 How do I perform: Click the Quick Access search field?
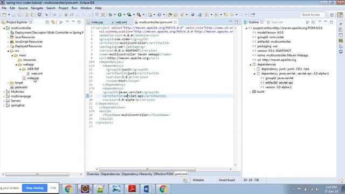coord(313,15)
